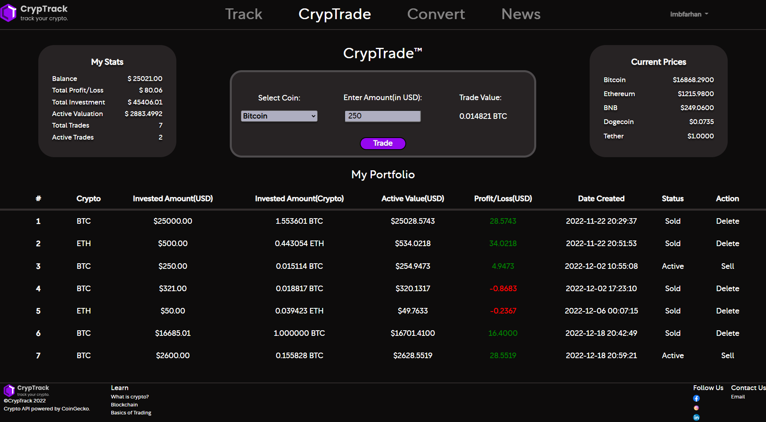Go to the Track tab
Viewport: 766px width, 422px height.
pos(244,14)
